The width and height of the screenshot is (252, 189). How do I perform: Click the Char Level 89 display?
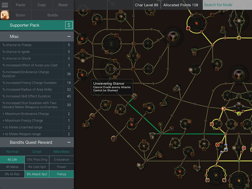tap(146, 5)
